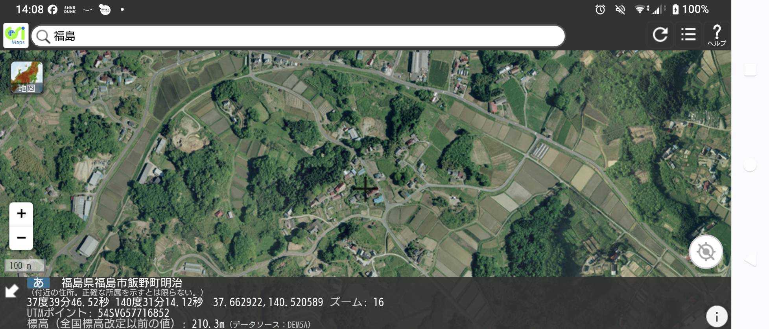Reload the map with the refresh icon

click(x=660, y=35)
